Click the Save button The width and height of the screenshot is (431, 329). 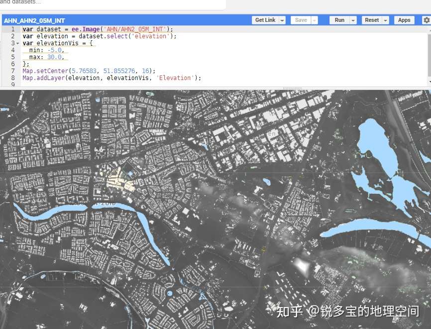tap(303, 20)
